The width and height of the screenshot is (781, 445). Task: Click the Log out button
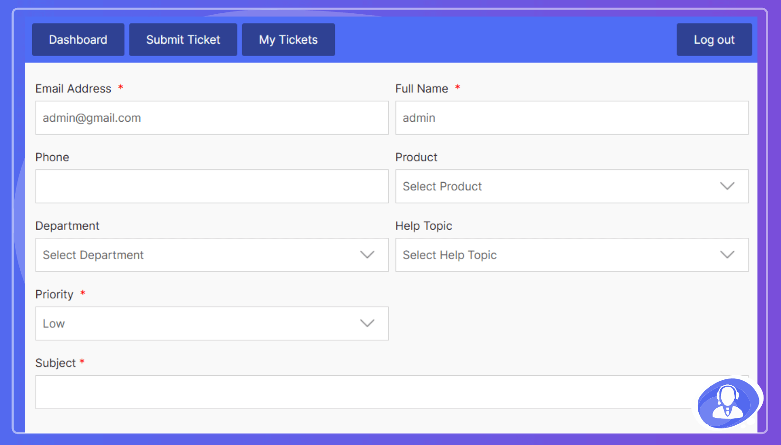714,39
